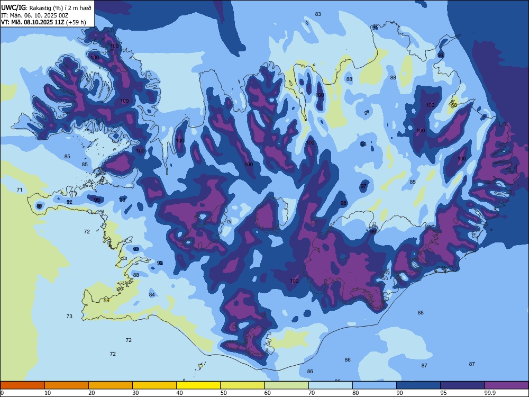Click the humidity value 71 on the map
529x397 pixels.
pyautogui.click(x=20, y=190)
